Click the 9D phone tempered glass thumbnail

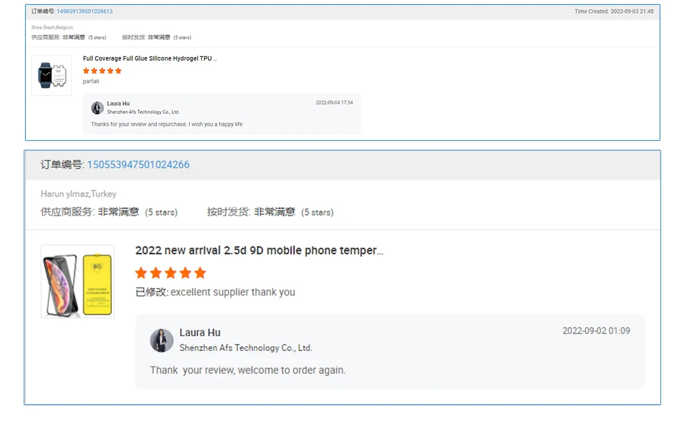[77, 281]
